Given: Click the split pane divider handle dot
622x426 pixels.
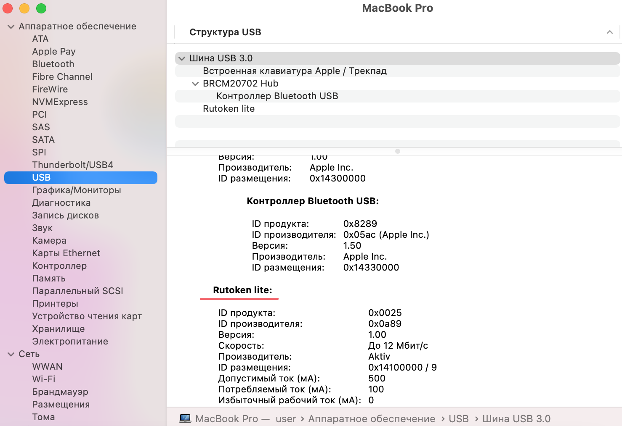Looking at the screenshot, I should pyautogui.click(x=397, y=151).
